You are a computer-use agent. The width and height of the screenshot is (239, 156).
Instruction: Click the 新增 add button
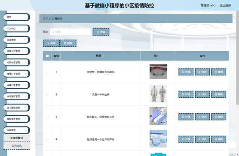point(51,43)
